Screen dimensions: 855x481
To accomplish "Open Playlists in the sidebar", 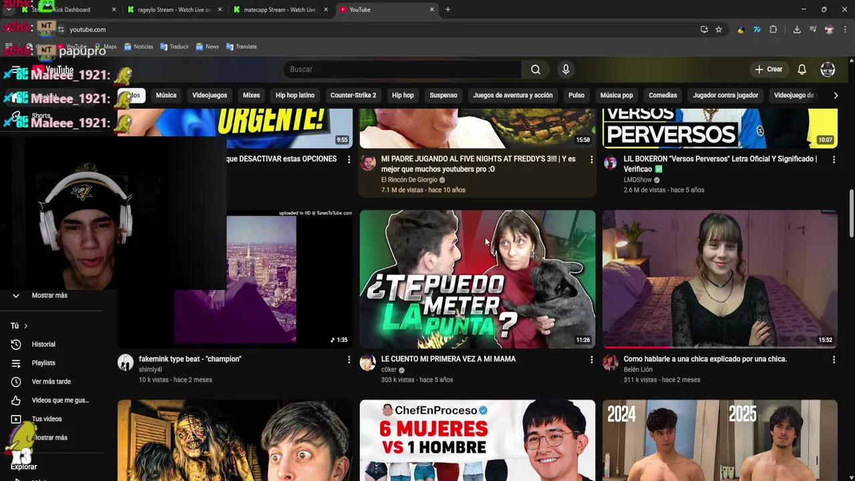I will click(x=43, y=363).
